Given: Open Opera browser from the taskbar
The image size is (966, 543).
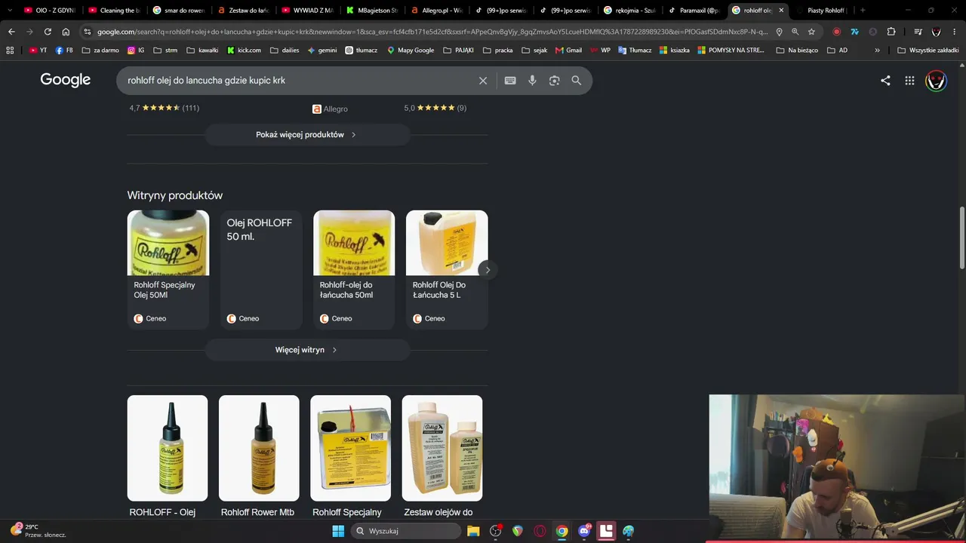Looking at the screenshot, I should 540,531.
